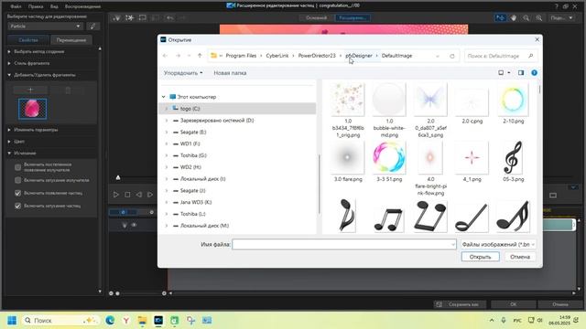Viewport: 586px width, 329px height.
Task: Select the hand pan tool in the preview toolbar
Action: 514,17
